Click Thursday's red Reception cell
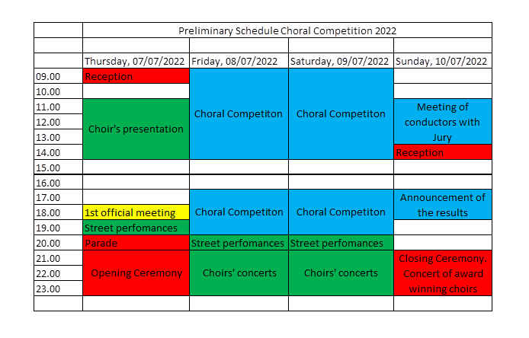The image size is (529, 338). (x=136, y=76)
